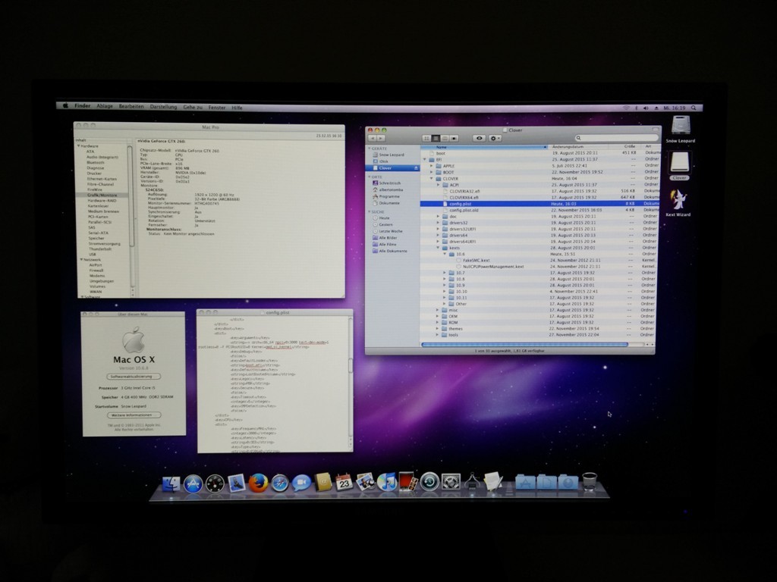Switch Finder to Cover Flow view
The image size is (777, 582).
click(x=454, y=139)
